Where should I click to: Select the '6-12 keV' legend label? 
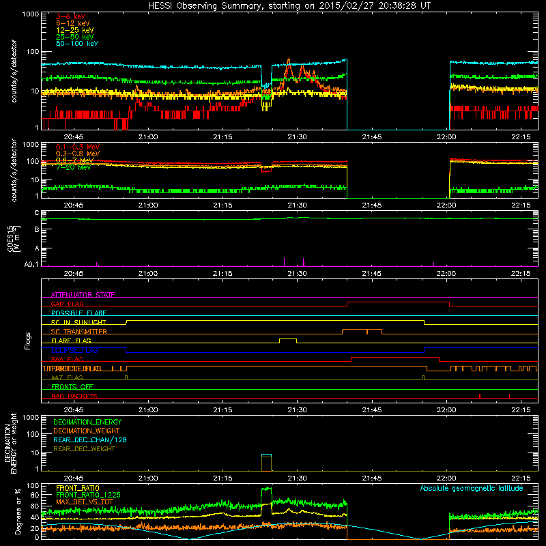[73, 23]
